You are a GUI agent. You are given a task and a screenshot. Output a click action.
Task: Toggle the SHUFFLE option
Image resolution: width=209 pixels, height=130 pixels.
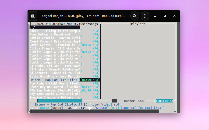(x=128, y=108)
